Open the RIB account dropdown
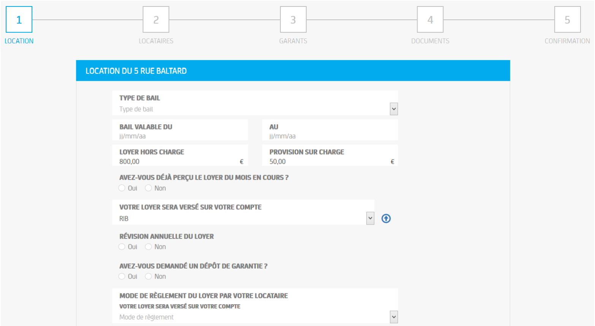 coord(243,218)
